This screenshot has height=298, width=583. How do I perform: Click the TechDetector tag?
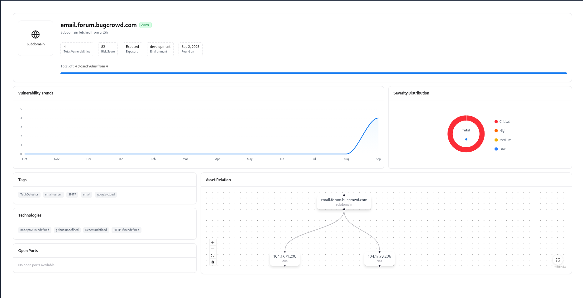pos(29,195)
